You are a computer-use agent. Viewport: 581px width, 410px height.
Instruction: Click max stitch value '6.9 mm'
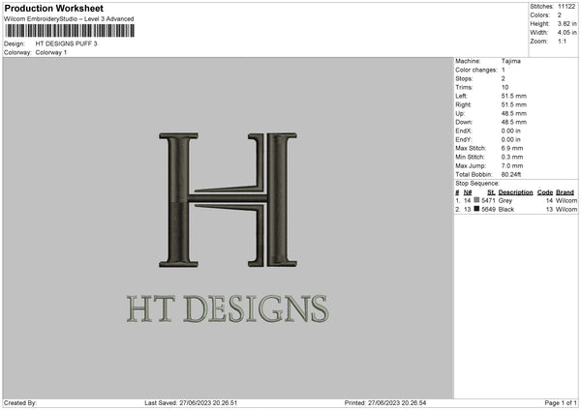click(x=512, y=148)
